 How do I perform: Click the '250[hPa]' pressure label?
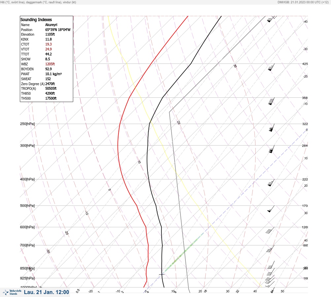(27, 124)
